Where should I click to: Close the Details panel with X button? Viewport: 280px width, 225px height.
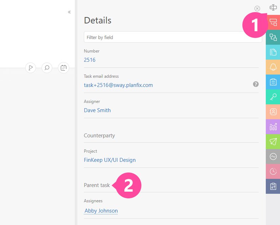257,9
